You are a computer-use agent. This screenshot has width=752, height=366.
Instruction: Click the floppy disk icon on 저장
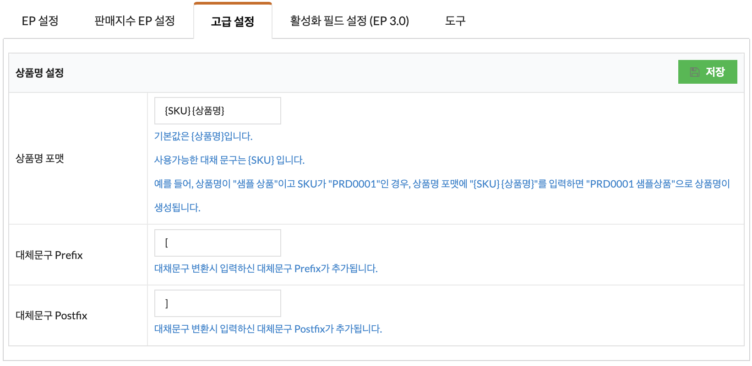tap(695, 72)
